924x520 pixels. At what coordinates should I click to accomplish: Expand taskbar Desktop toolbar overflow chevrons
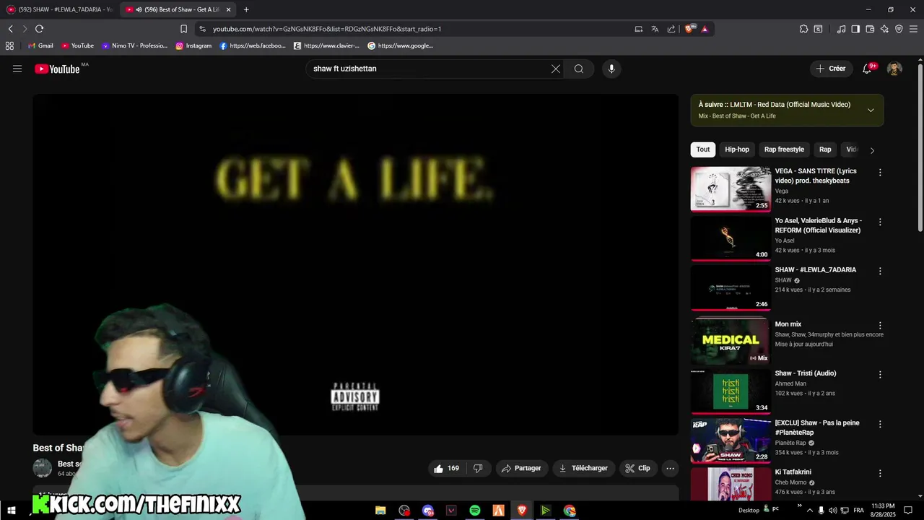click(x=799, y=506)
